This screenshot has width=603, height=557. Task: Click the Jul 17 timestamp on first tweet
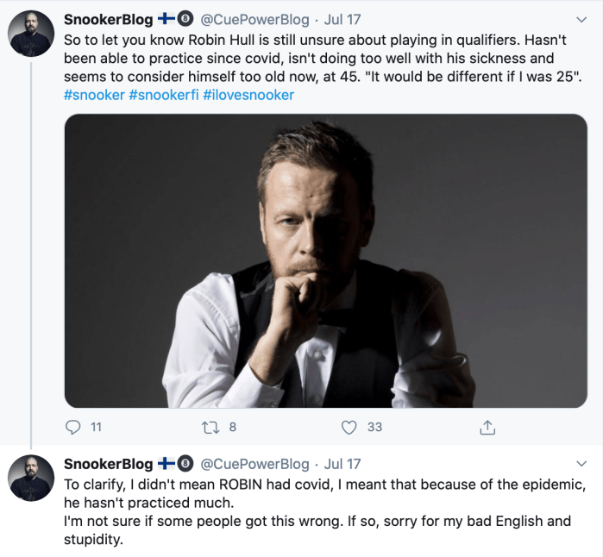pyautogui.click(x=342, y=19)
